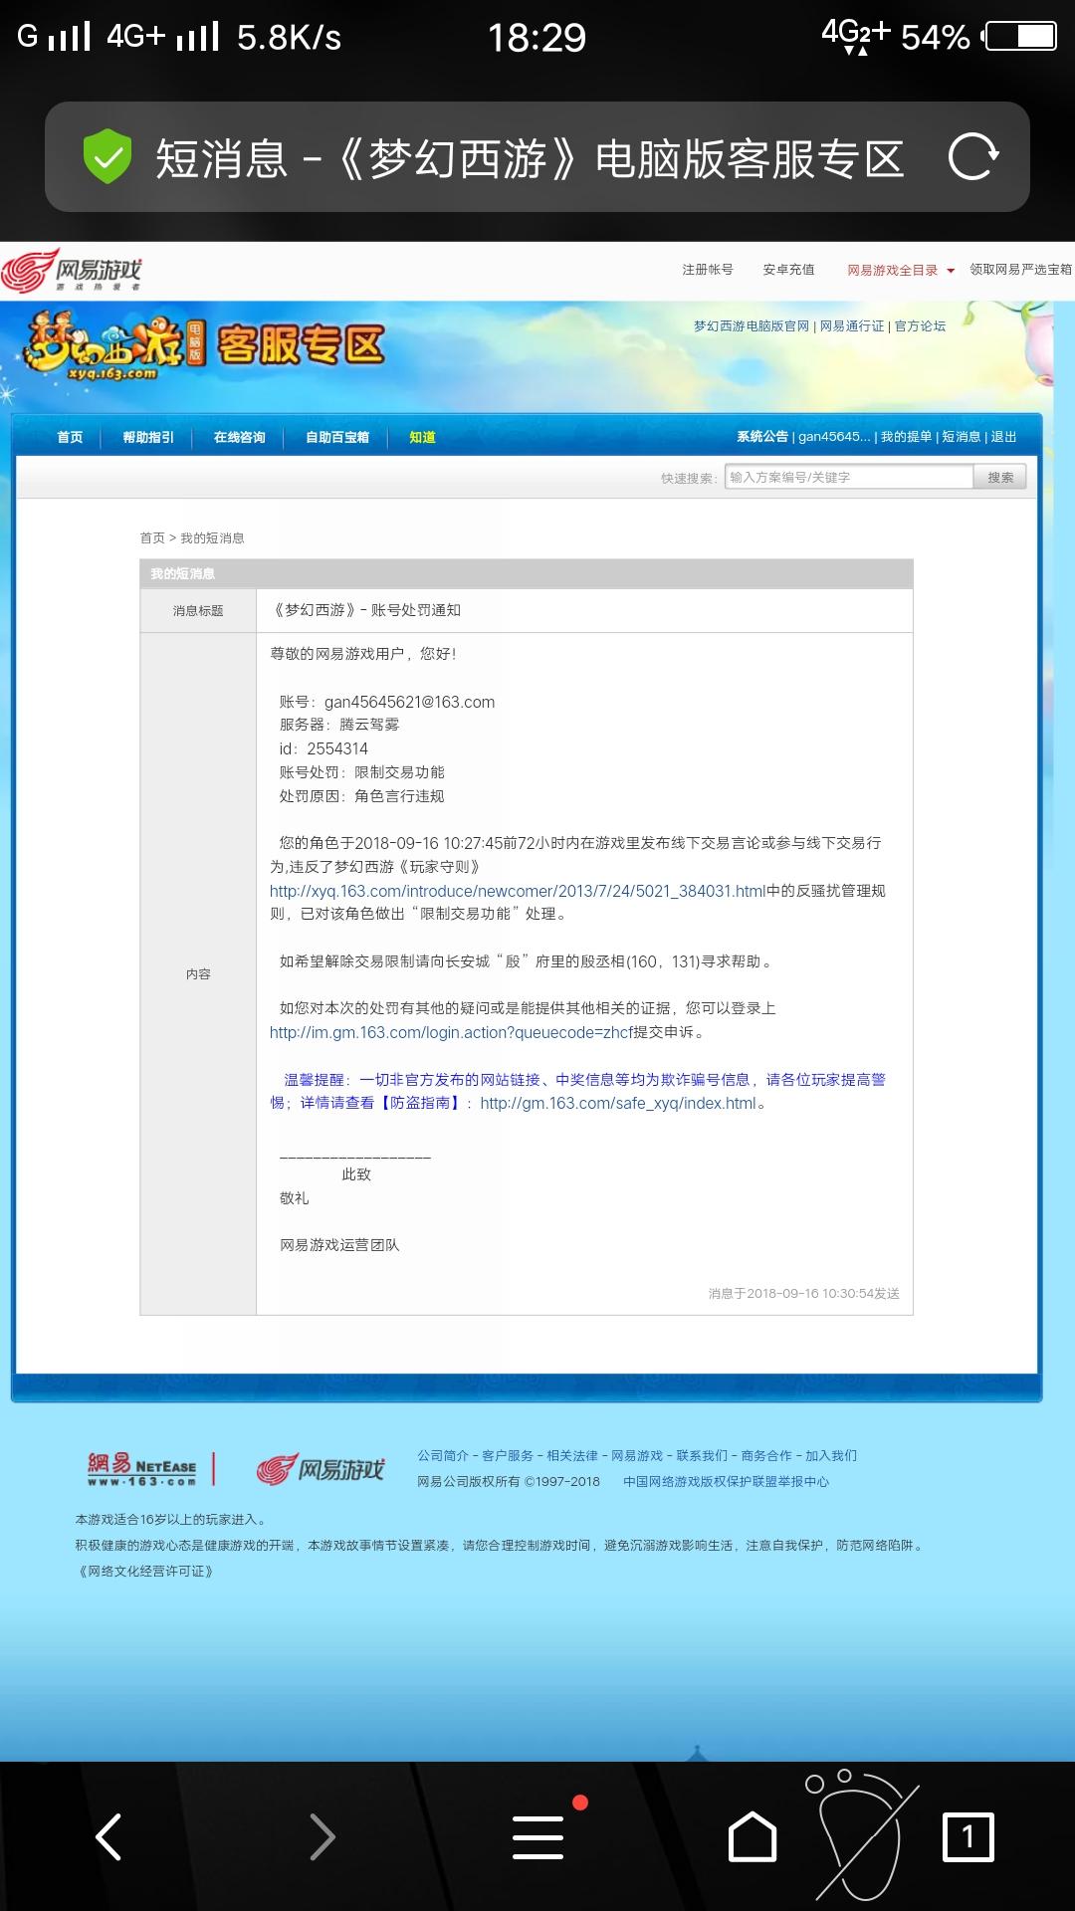
Task: Click the 網易 NetEase footer logo
Action: pyautogui.click(x=141, y=1468)
